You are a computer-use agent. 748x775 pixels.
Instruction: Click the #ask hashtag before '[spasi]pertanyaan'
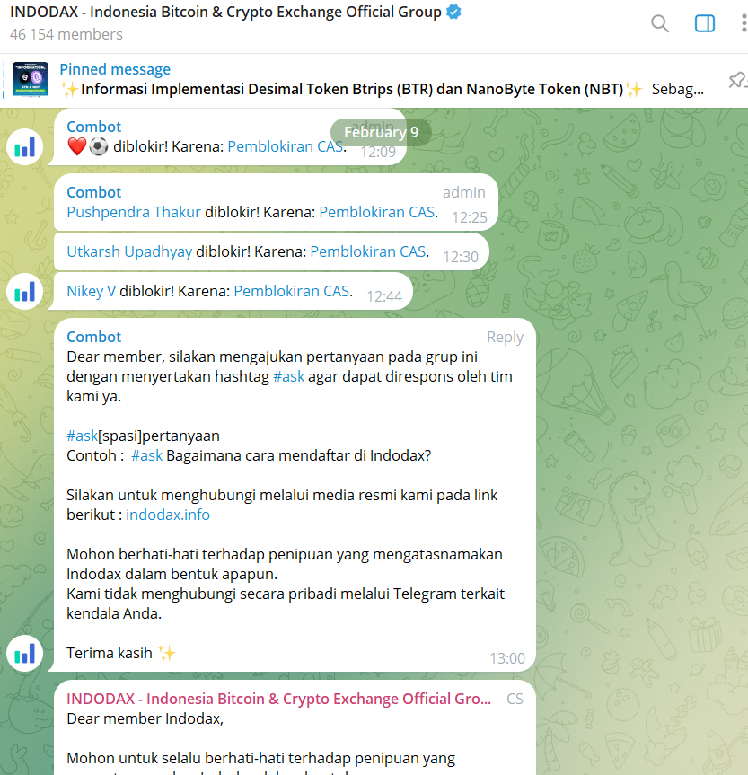[x=82, y=436]
